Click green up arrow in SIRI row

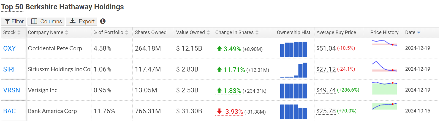point(219,70)
